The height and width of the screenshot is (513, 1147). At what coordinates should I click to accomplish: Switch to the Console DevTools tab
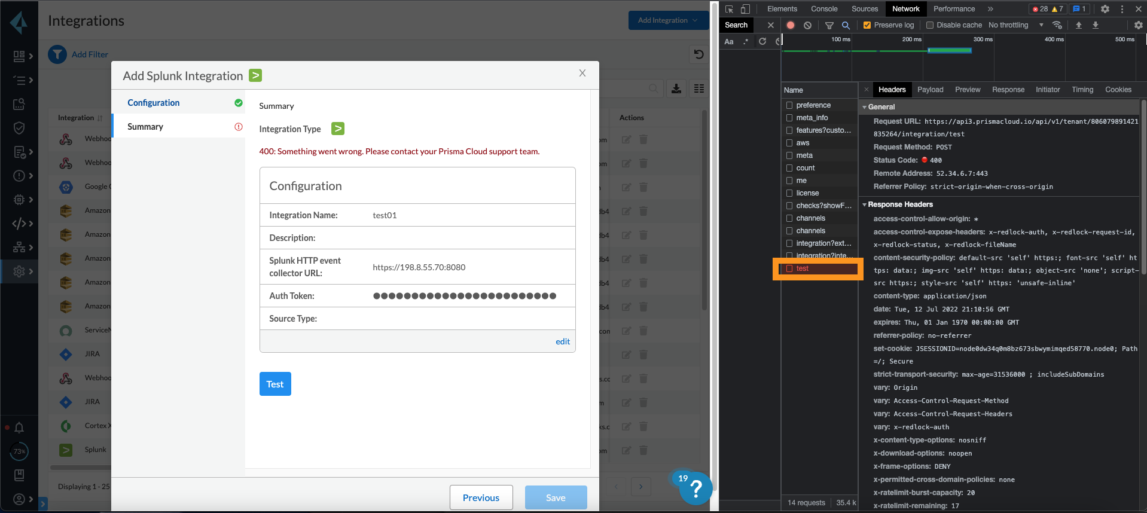click(824, 9)
